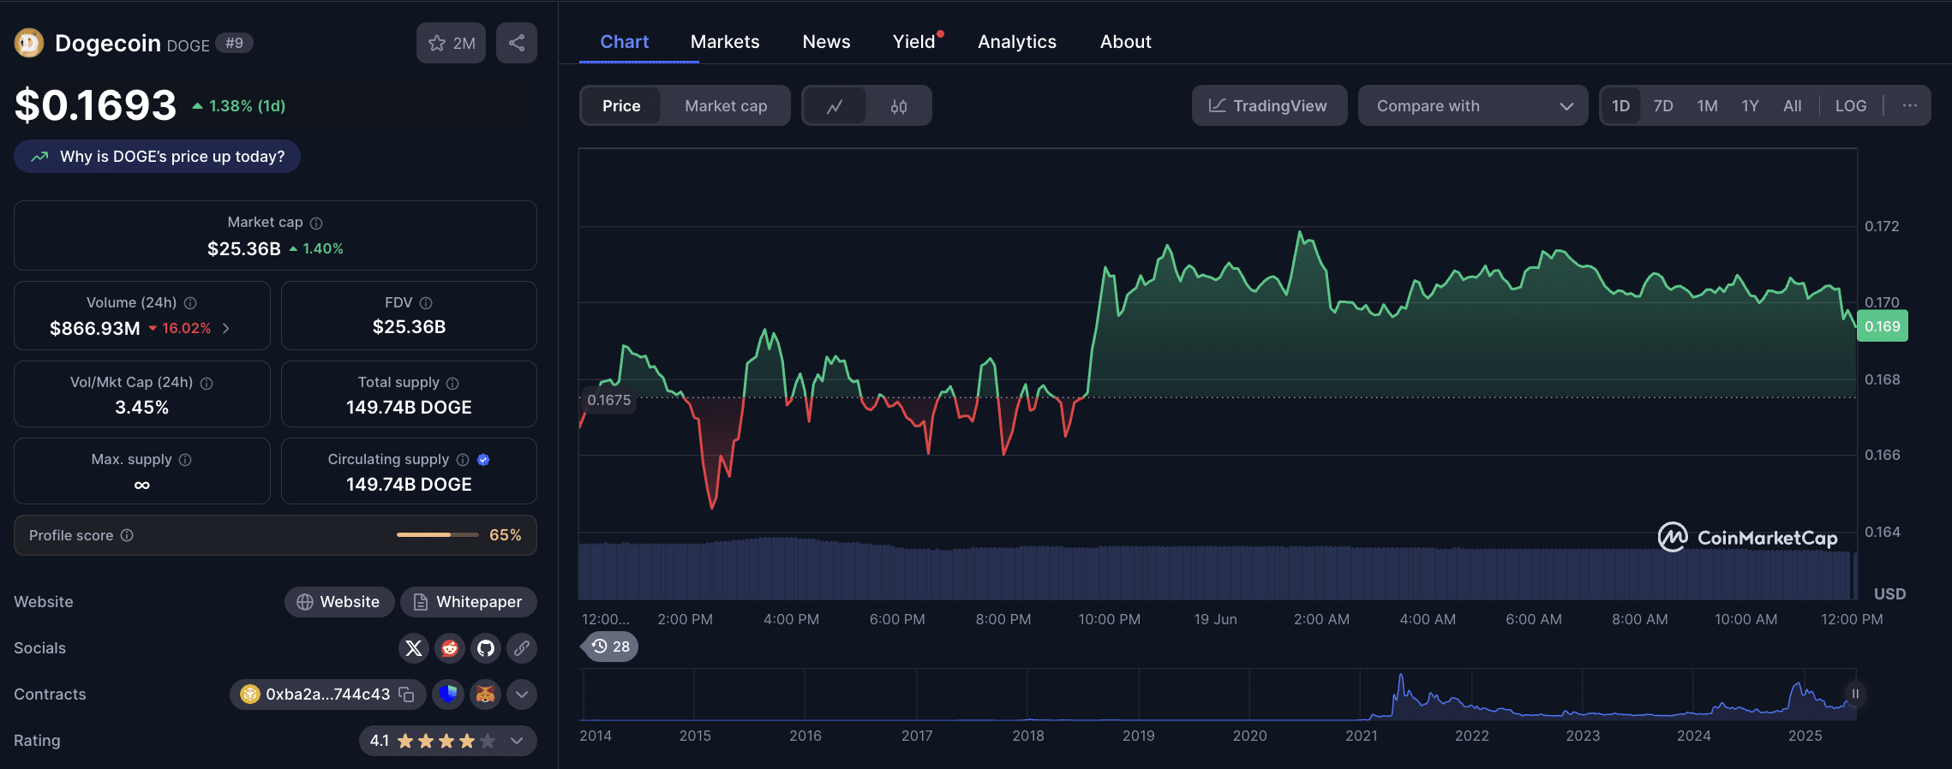Open info icon beside Max. supply

click(x=185, y=460)
